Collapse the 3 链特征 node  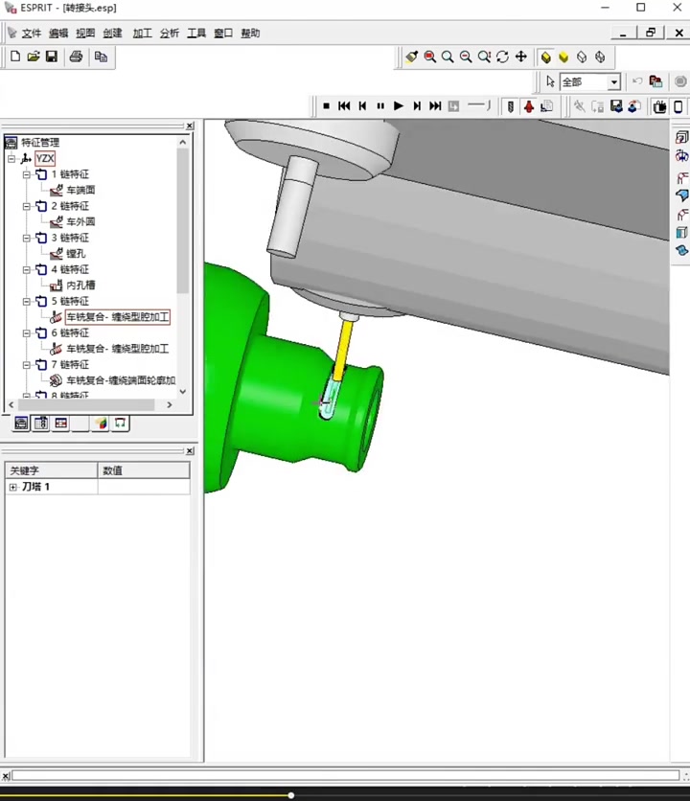[27, 238]
